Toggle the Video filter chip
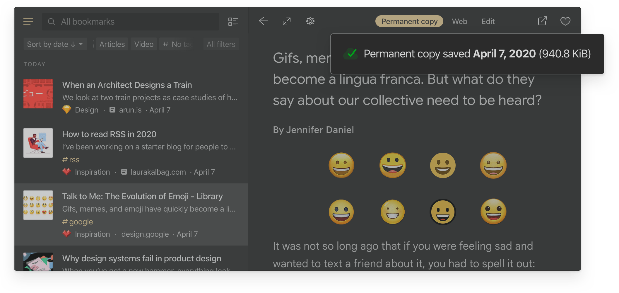619x293 pixels. coord(144,44)
